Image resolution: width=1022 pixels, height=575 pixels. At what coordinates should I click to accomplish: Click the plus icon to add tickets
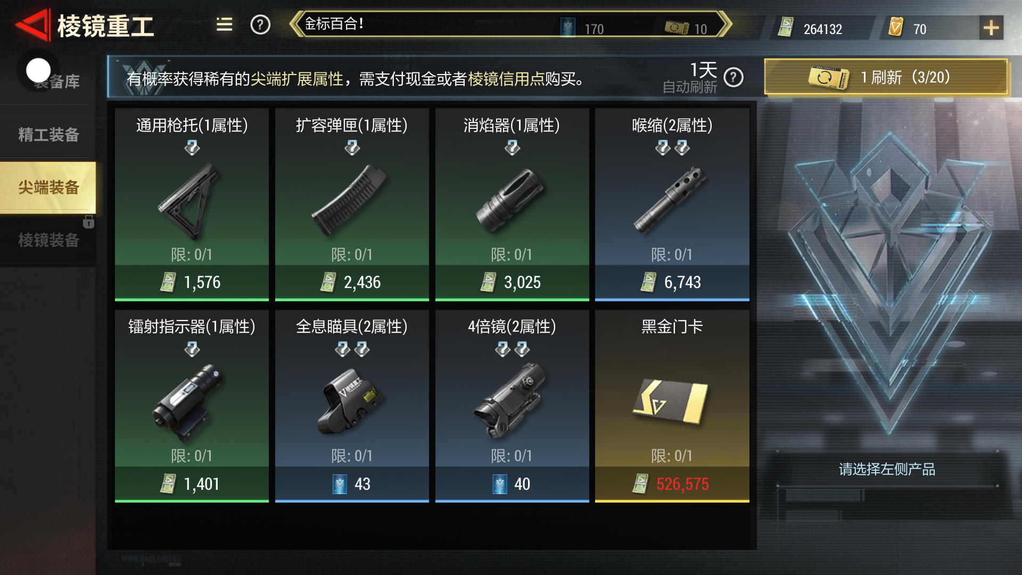click(x=991, y=28)
